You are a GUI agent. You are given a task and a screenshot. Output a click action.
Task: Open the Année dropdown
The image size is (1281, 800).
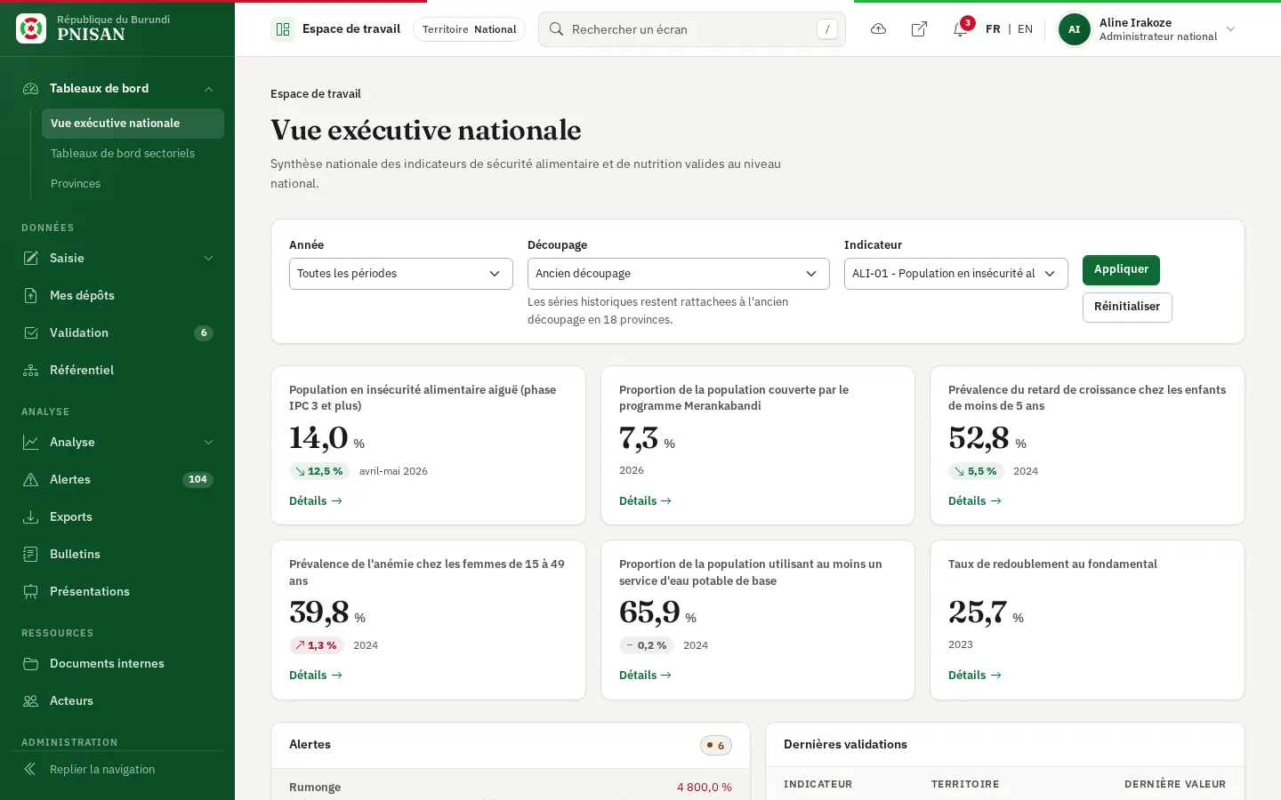point(401,274)
